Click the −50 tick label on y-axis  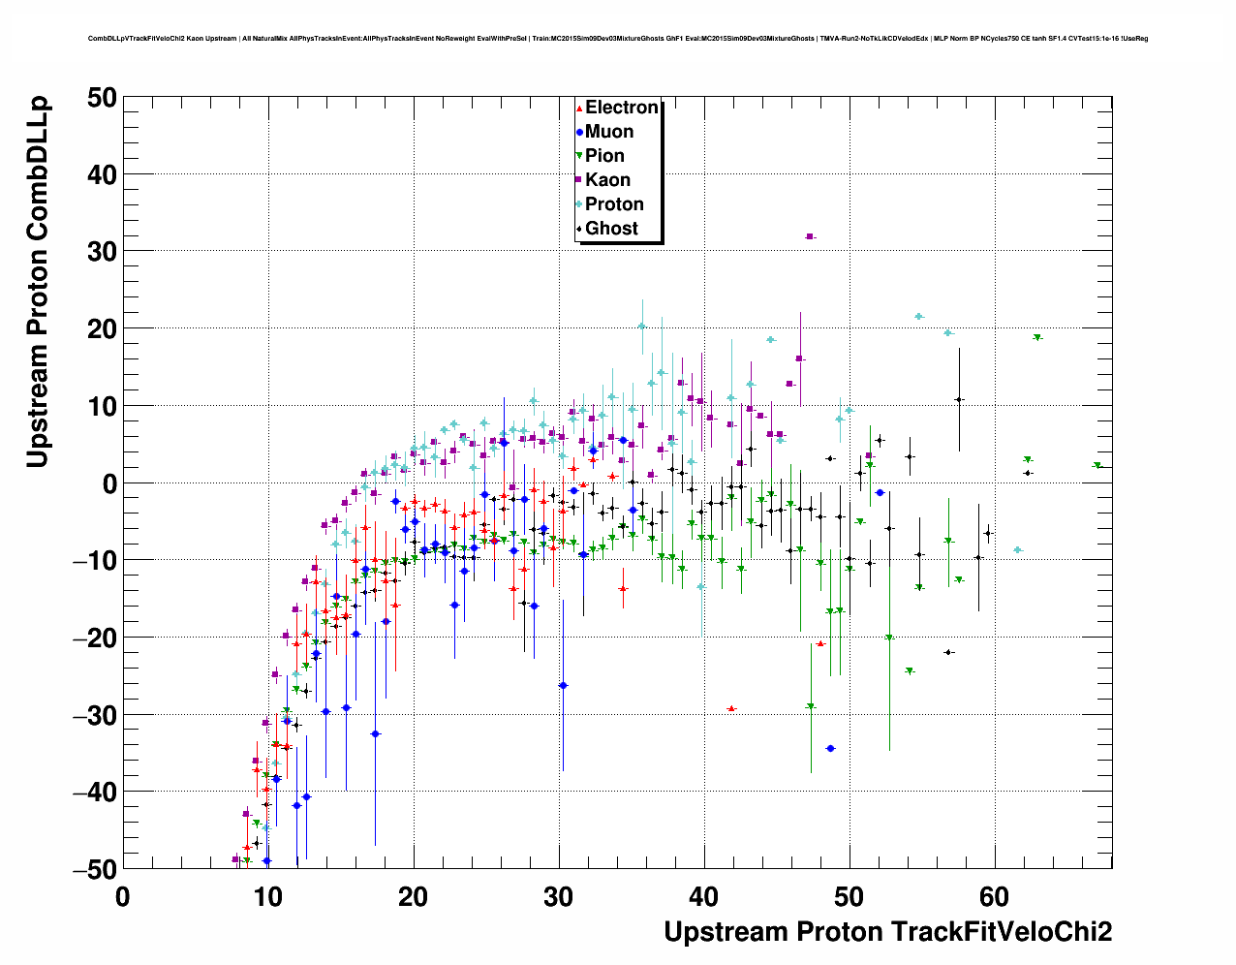[x=94, y=869]
